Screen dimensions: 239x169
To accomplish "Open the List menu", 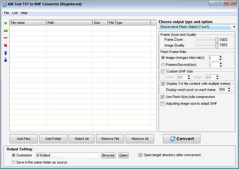I will [15, 13].
